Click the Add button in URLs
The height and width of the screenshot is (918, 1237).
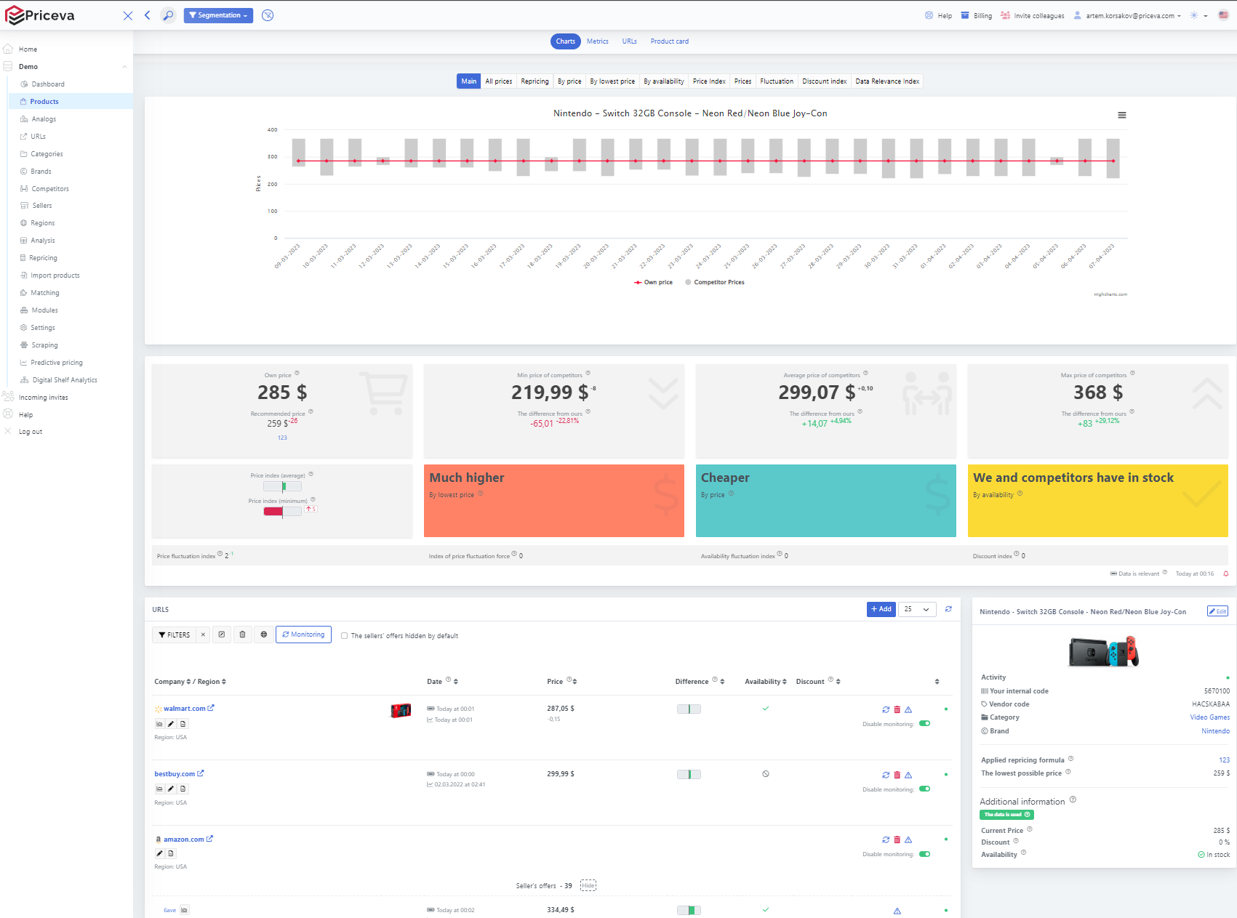coord(881,609)
